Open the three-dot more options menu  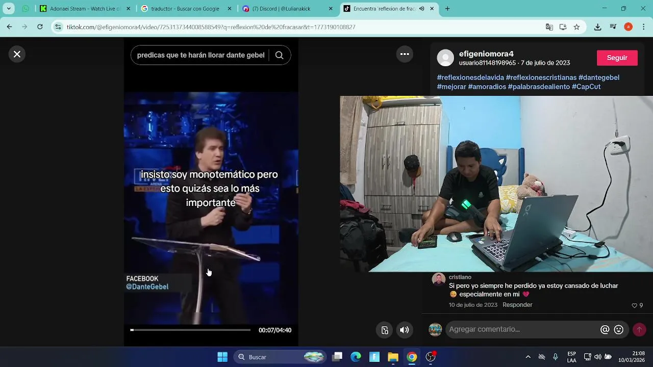coord(405,54)
